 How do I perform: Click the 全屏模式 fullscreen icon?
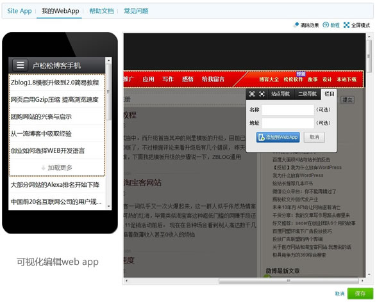[x=346, y=25]
